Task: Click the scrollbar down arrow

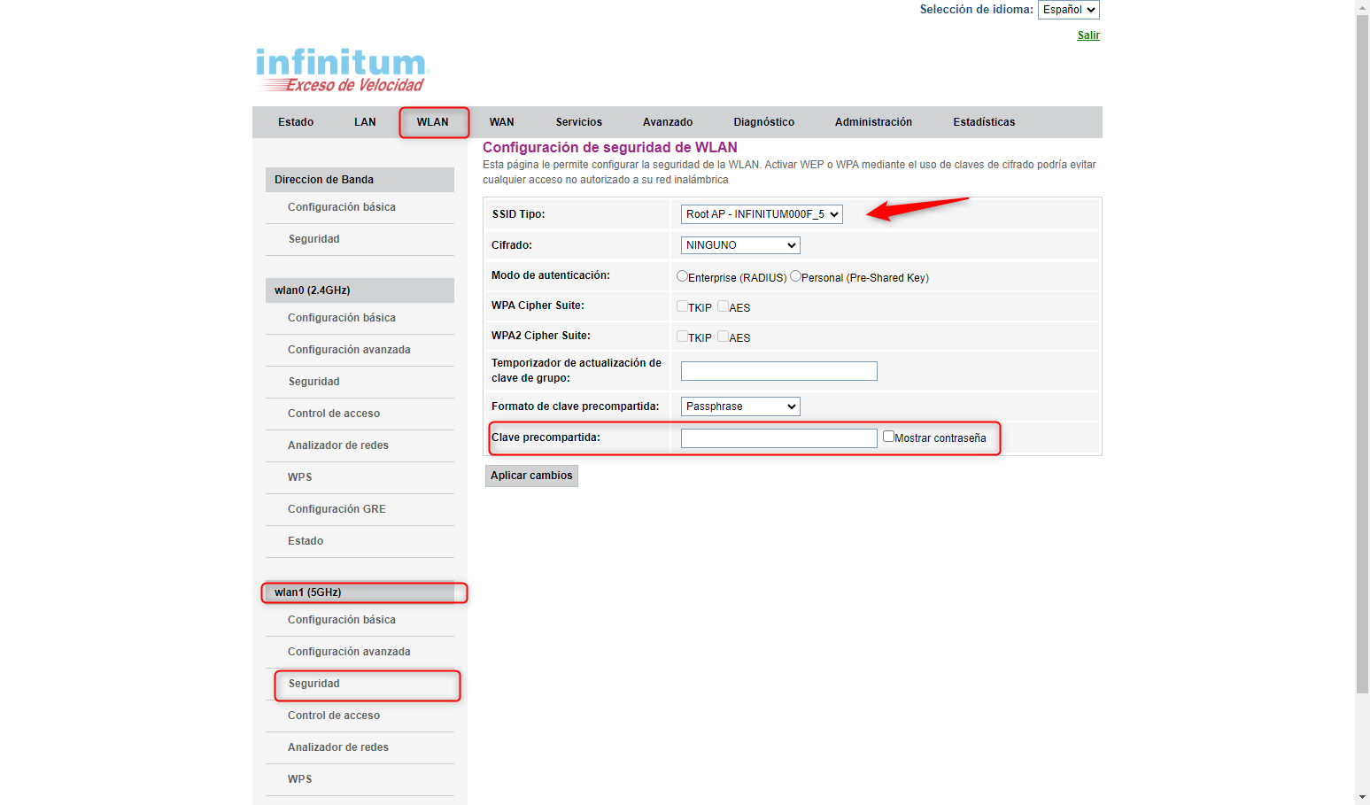Action: [x=1362, y=797]
